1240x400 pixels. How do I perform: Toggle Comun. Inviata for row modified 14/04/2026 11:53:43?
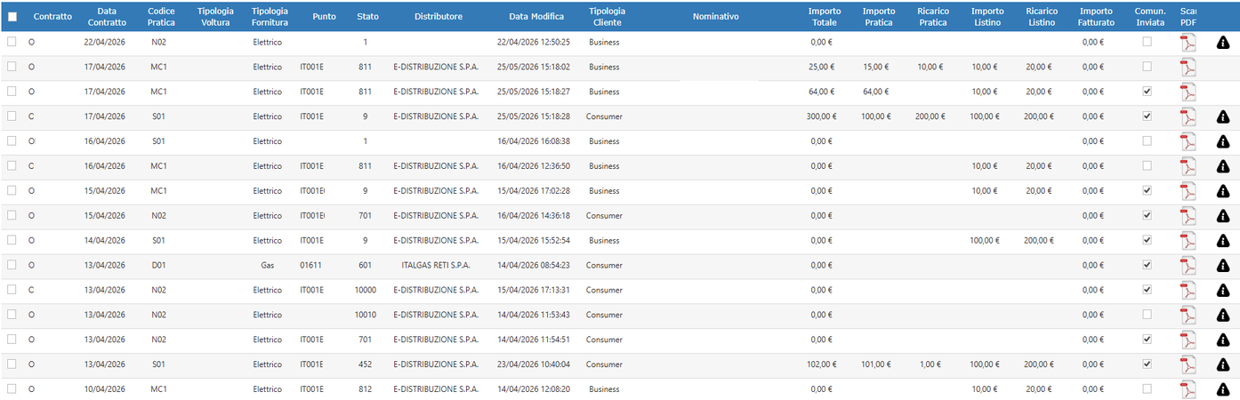(x=1147, y=315)
